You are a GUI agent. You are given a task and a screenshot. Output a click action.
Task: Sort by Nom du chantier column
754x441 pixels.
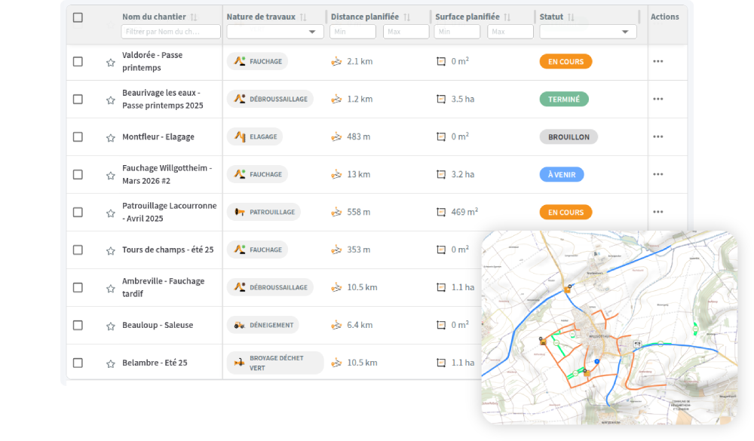[x=194, y=17]
